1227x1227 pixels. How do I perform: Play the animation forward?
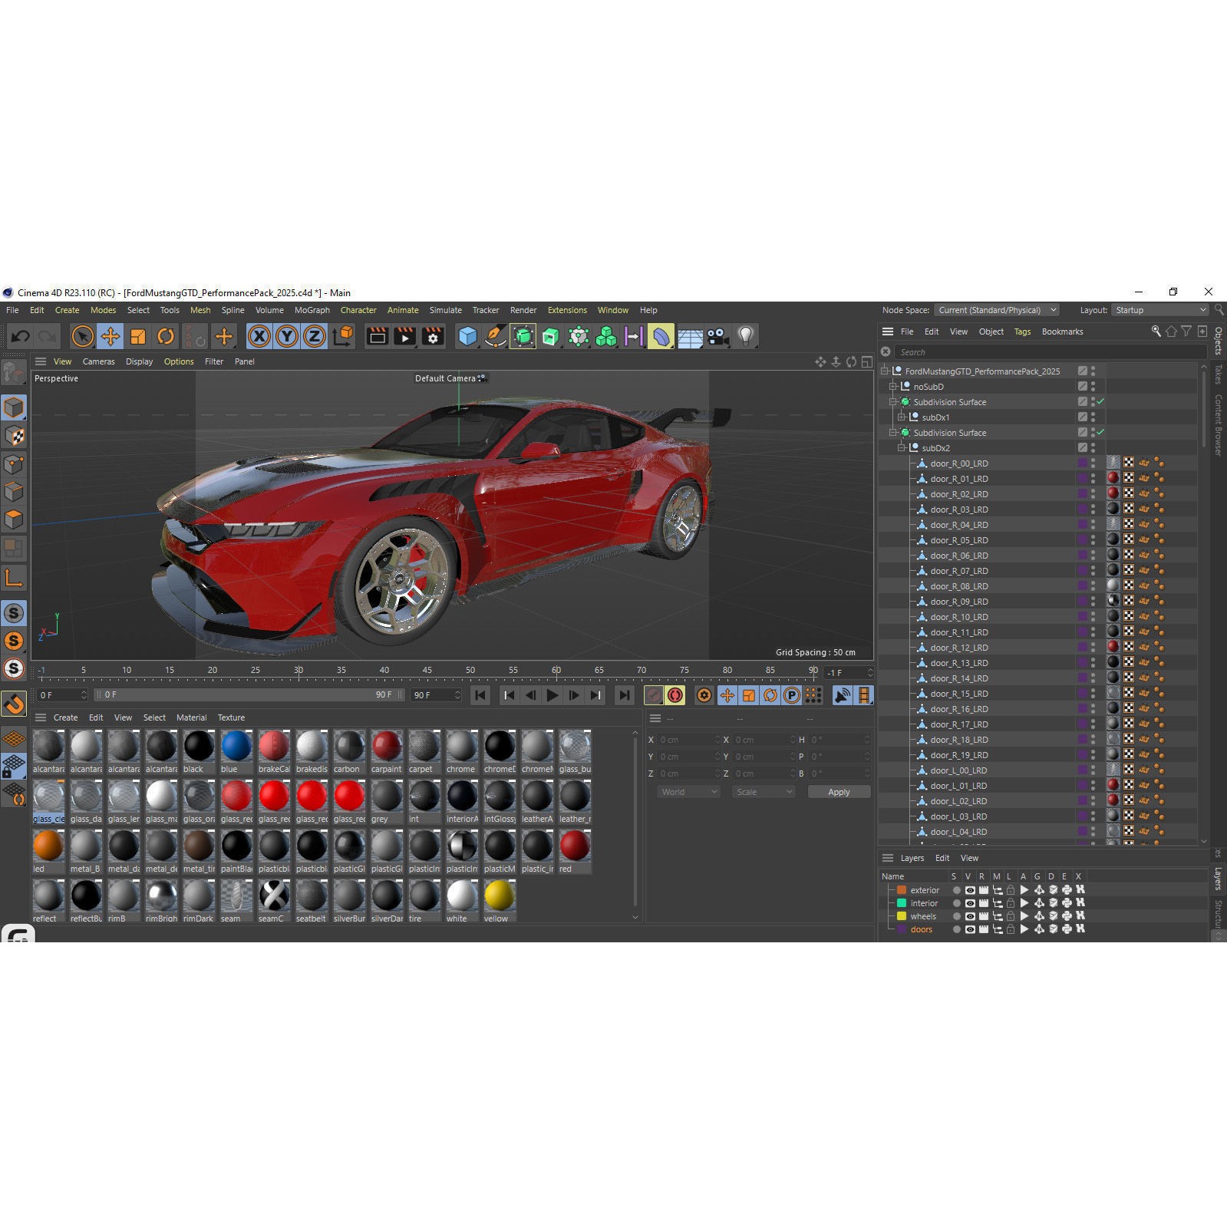click(552, 695)
